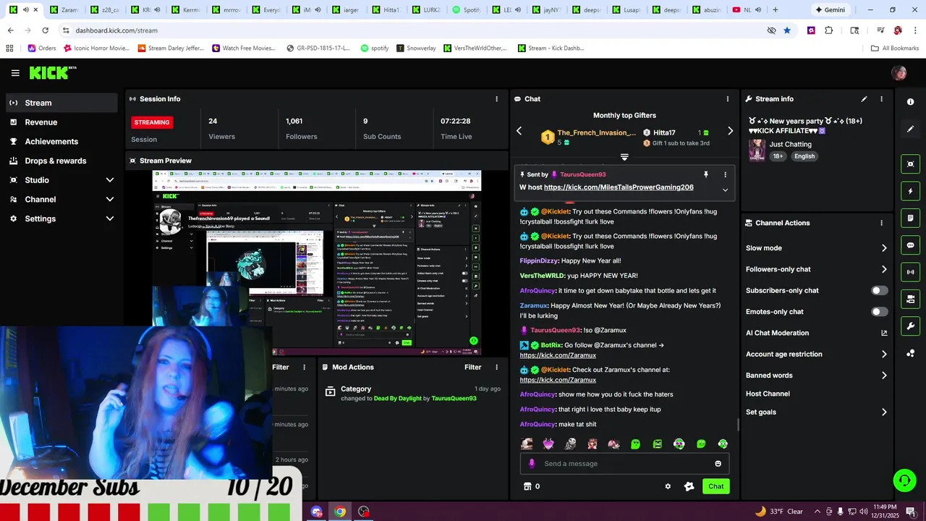
Task: Open Followers-only chat options arrow
Action: (884, 269)
